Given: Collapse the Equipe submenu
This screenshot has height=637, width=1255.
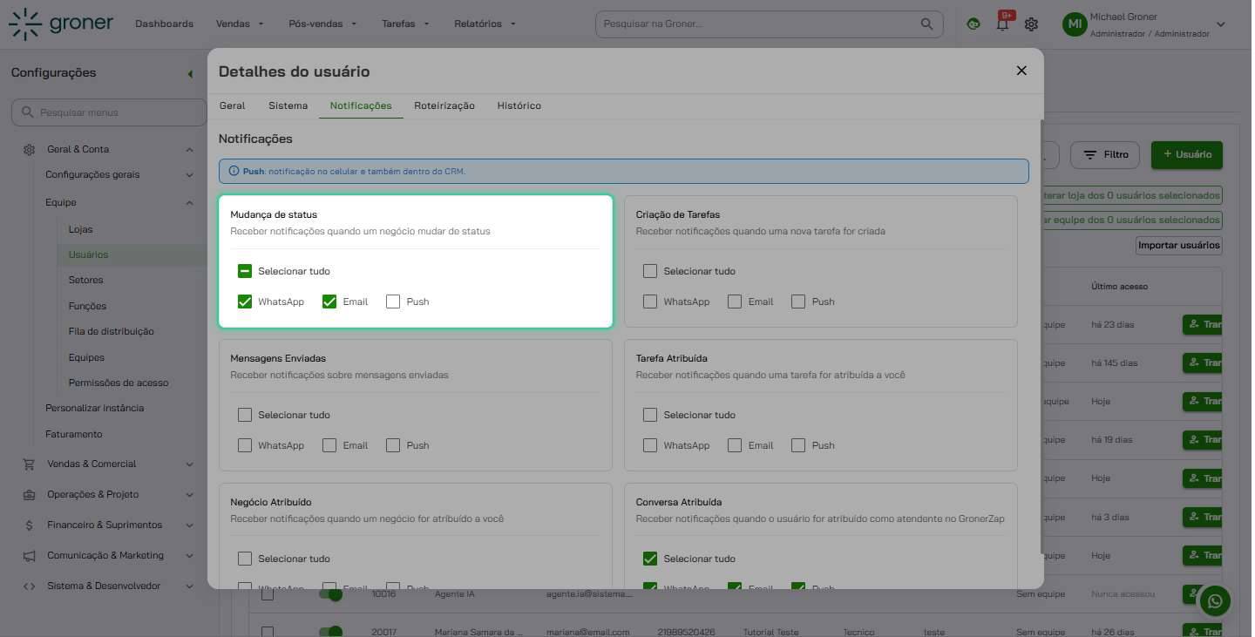Looking at the screenshot, I should pos(189,203).
